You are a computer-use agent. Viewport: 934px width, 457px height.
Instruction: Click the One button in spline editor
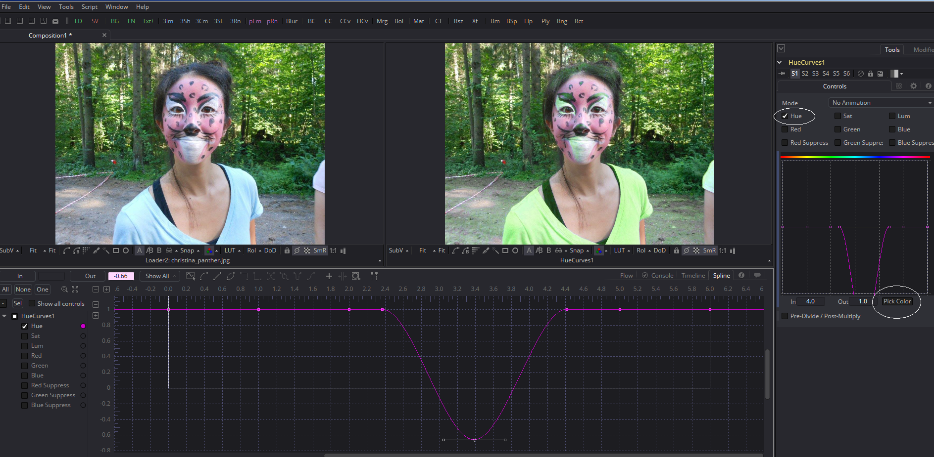[x=43, y=290]
